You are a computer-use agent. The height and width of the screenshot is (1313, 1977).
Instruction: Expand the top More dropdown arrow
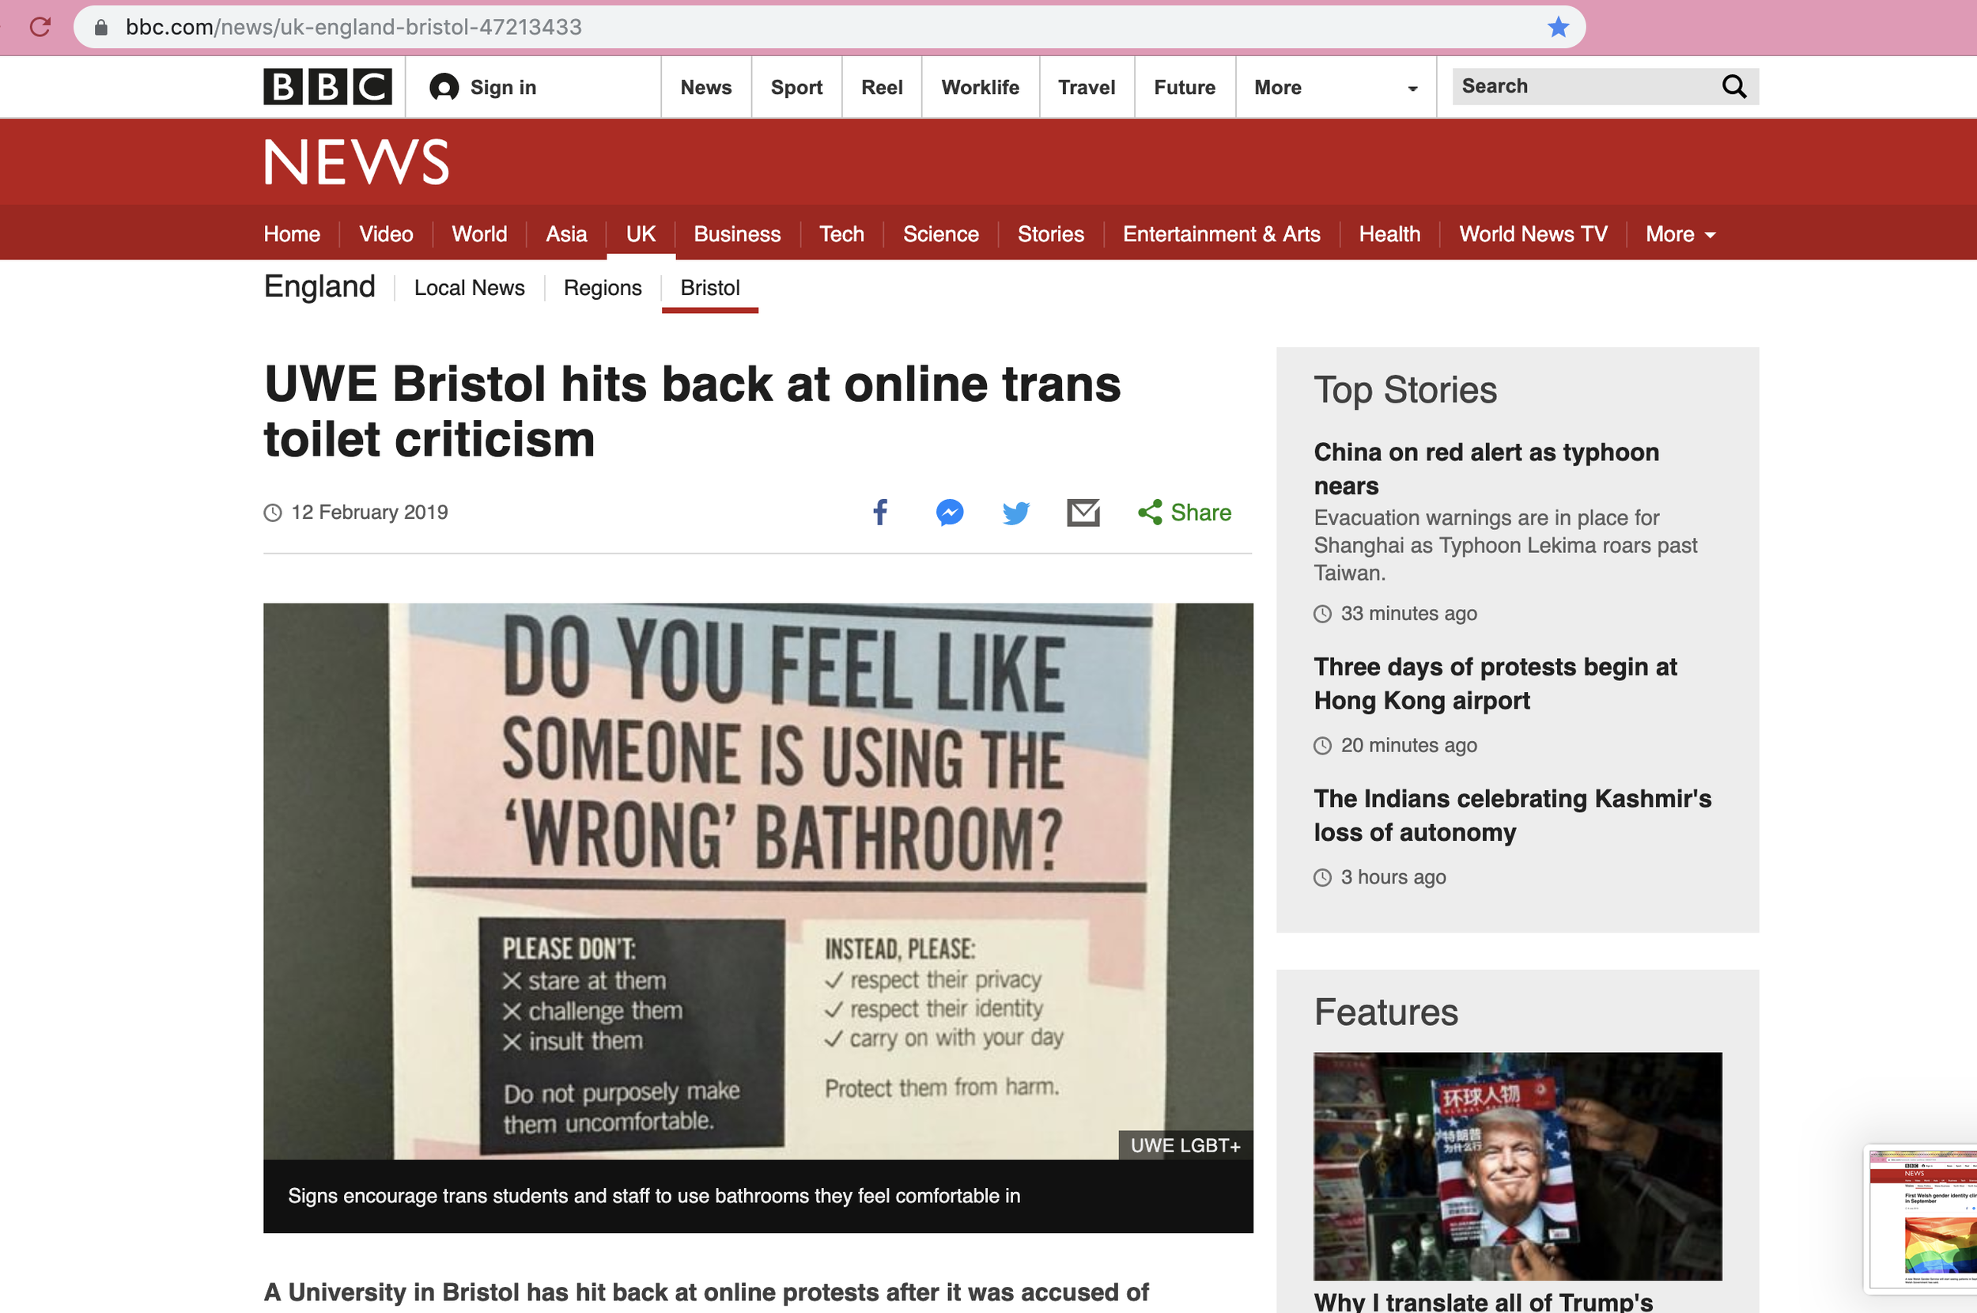tap(1412, 88)
